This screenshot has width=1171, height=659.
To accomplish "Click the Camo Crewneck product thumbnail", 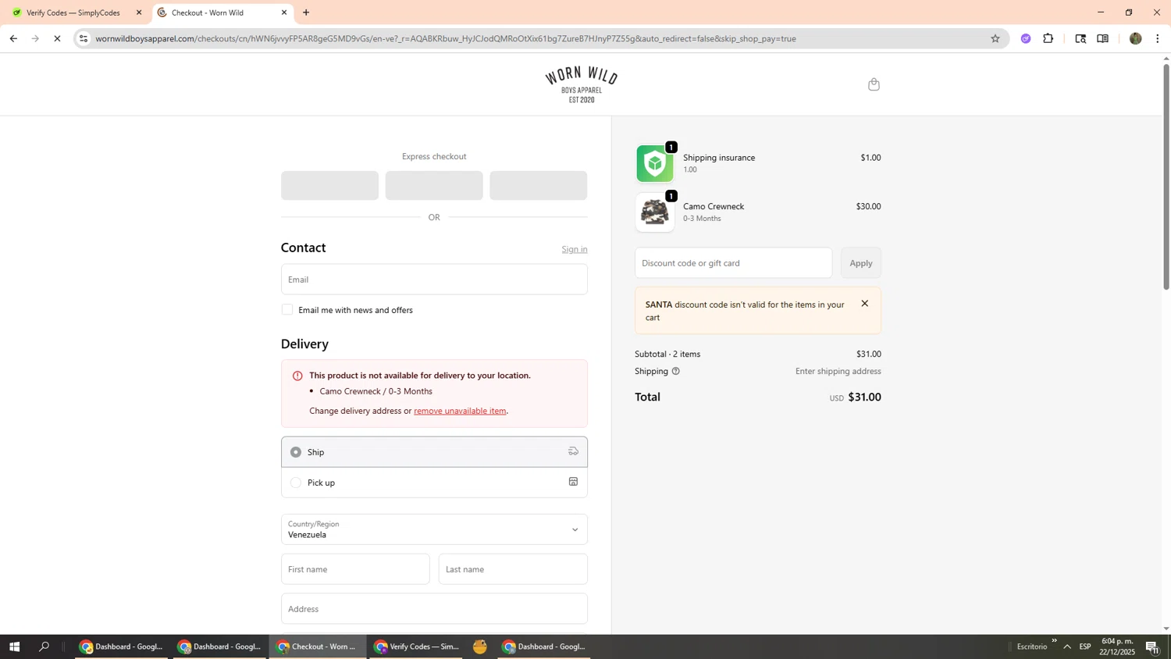I will (655, 212).
